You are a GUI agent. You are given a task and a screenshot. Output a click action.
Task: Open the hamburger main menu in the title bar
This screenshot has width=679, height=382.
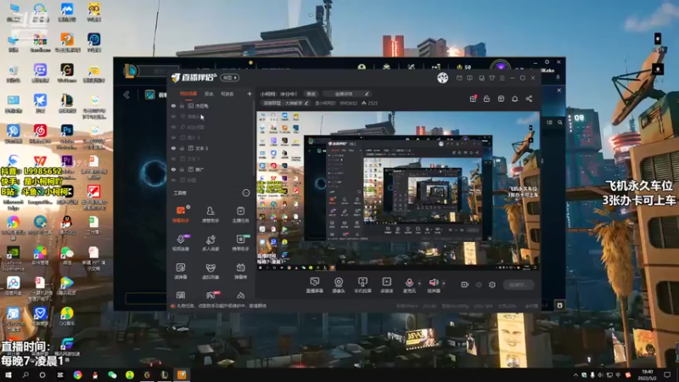(502, 78)
